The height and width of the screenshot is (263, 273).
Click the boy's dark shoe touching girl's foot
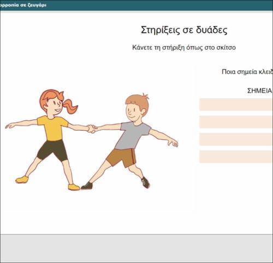point(87,186)
